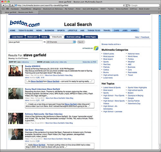The height and width of the screenshot is (152, 161).
Task: Open Latest News & Sports hot topic
Action: click(x=112, y=88)
